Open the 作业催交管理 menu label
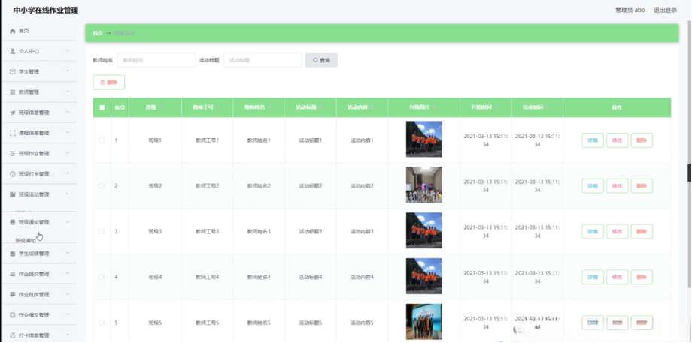The width and height of the screenshot is (692, 343). [x=34, y=315]
